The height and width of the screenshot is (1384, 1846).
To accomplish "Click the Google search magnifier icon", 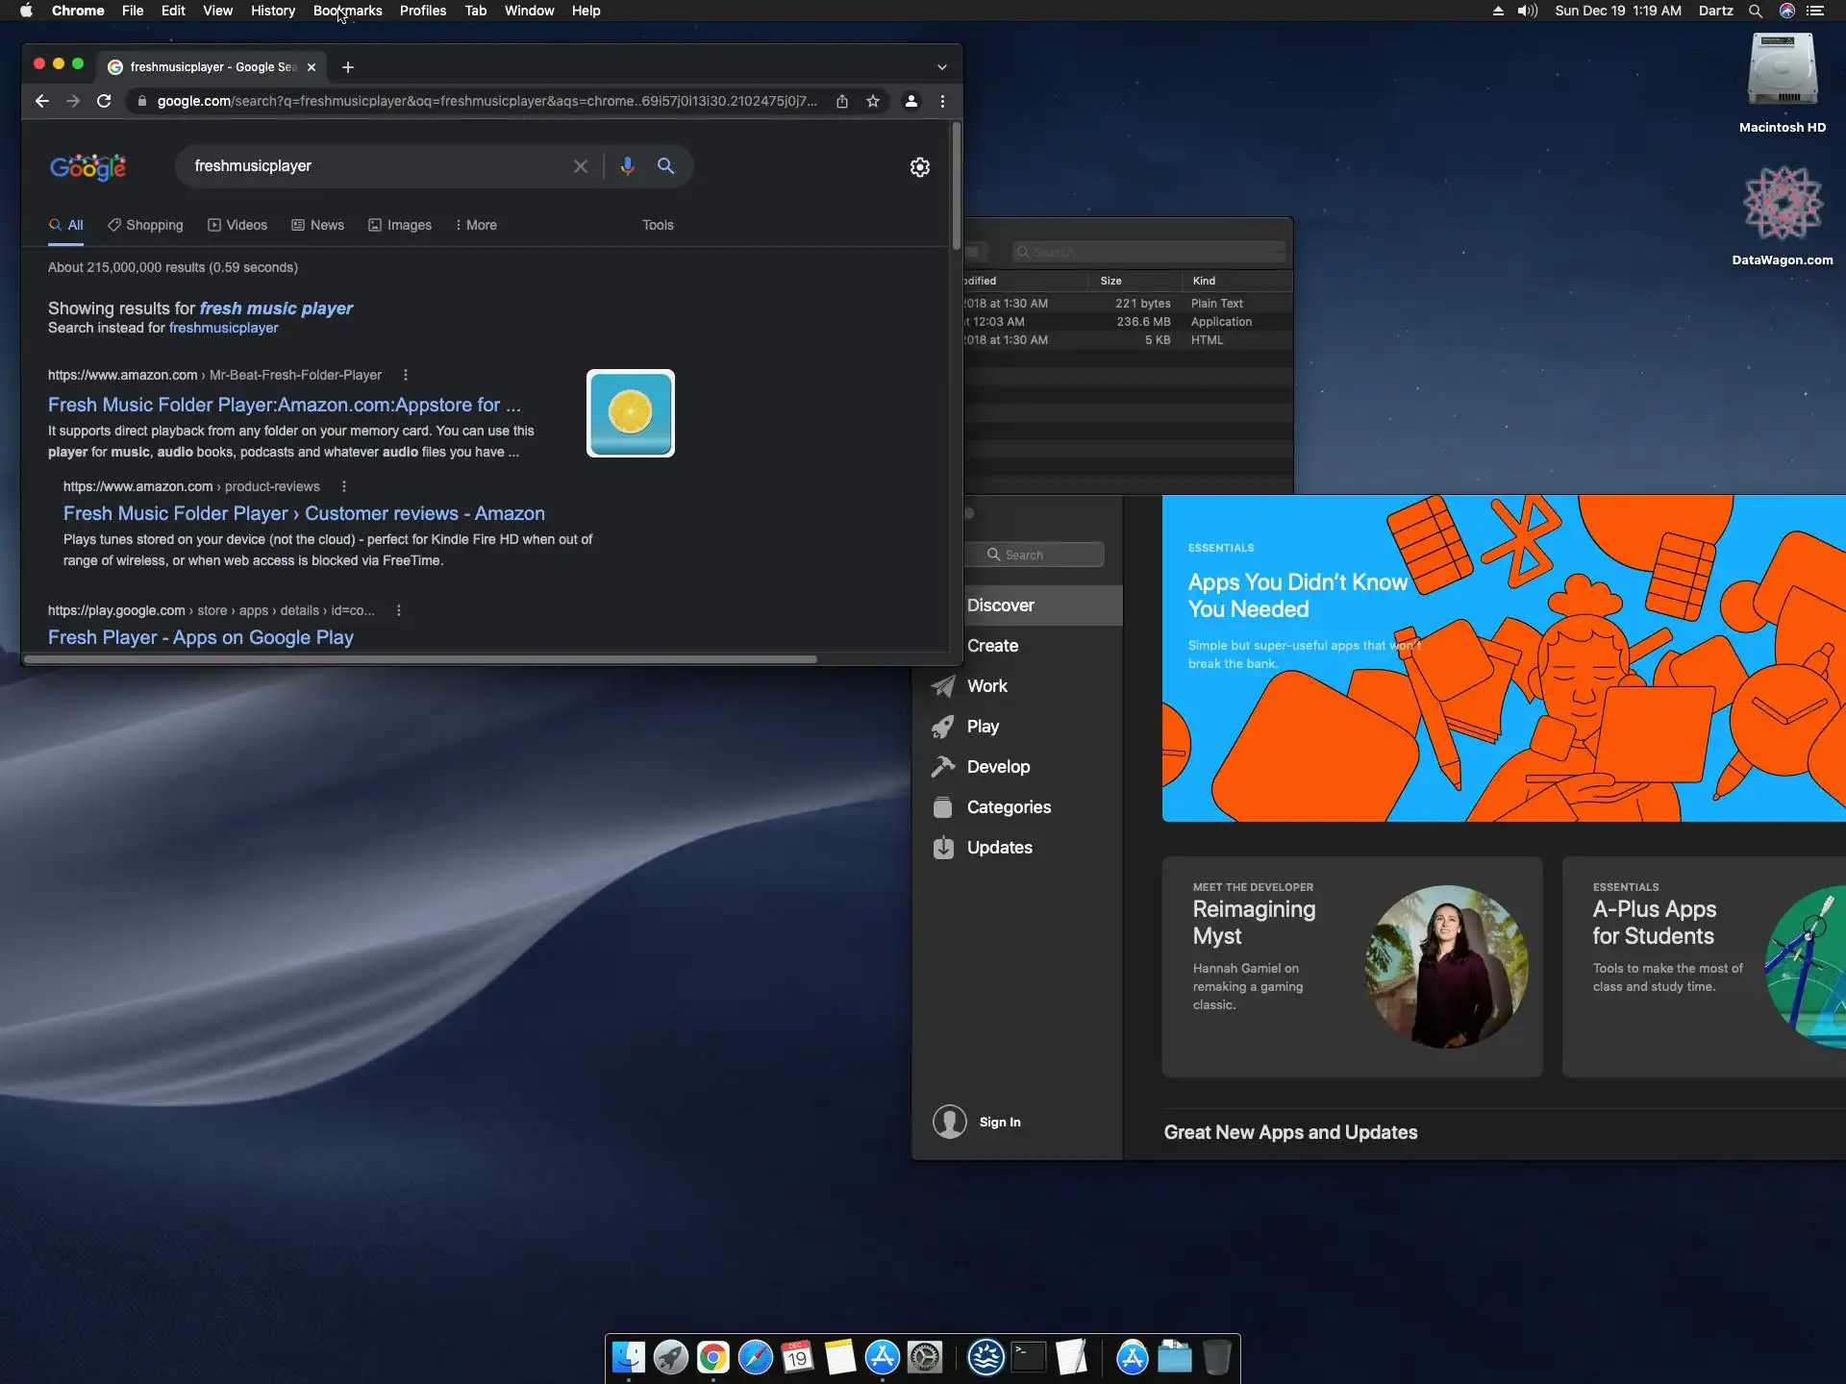I will tap(665, 166).
